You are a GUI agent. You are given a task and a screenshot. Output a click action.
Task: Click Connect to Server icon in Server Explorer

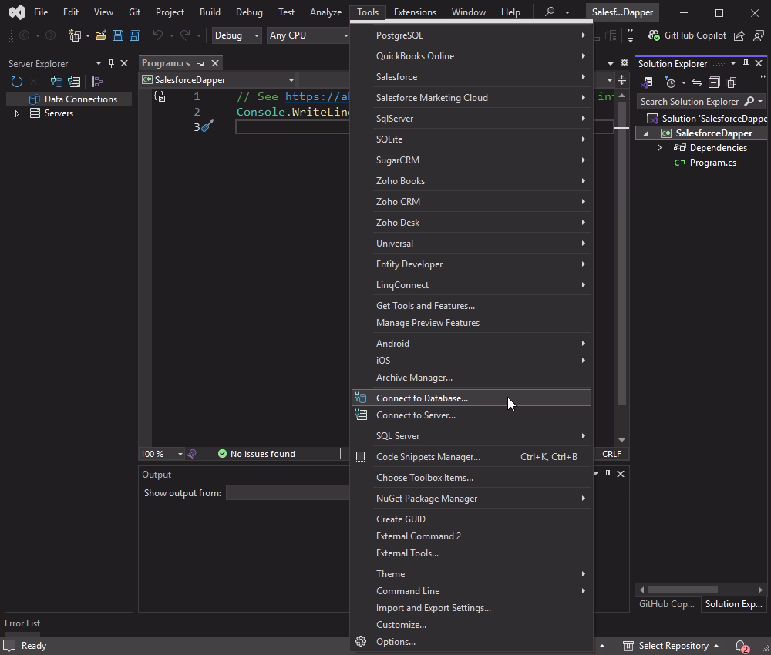pyautogui.click(x=74, y=82)
